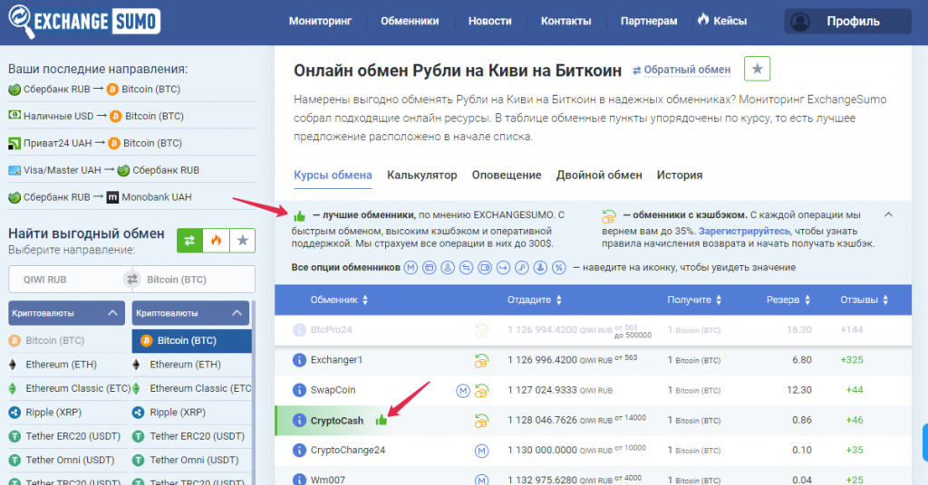Sort table by Обменник column

click(339, 300)
